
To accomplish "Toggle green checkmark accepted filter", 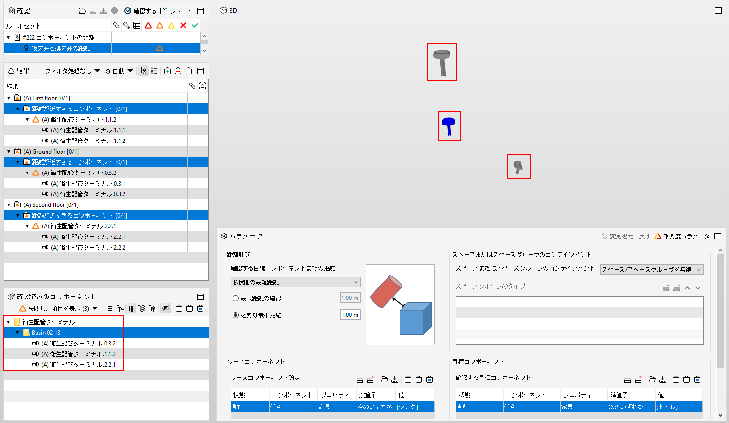I will coord(195,25).
